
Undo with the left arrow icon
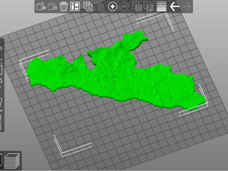175,7
